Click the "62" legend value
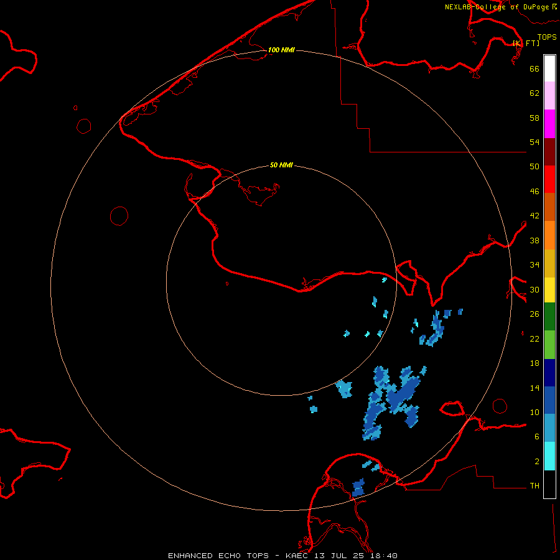The width and height of the screenshot is (560, 560). click(534, 93)
